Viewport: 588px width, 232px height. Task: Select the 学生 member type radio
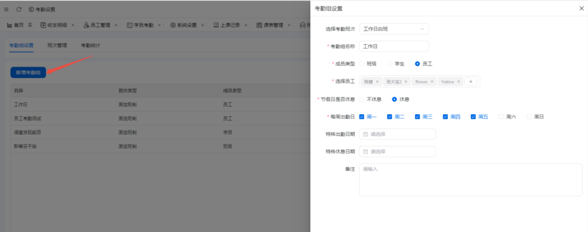389,64
